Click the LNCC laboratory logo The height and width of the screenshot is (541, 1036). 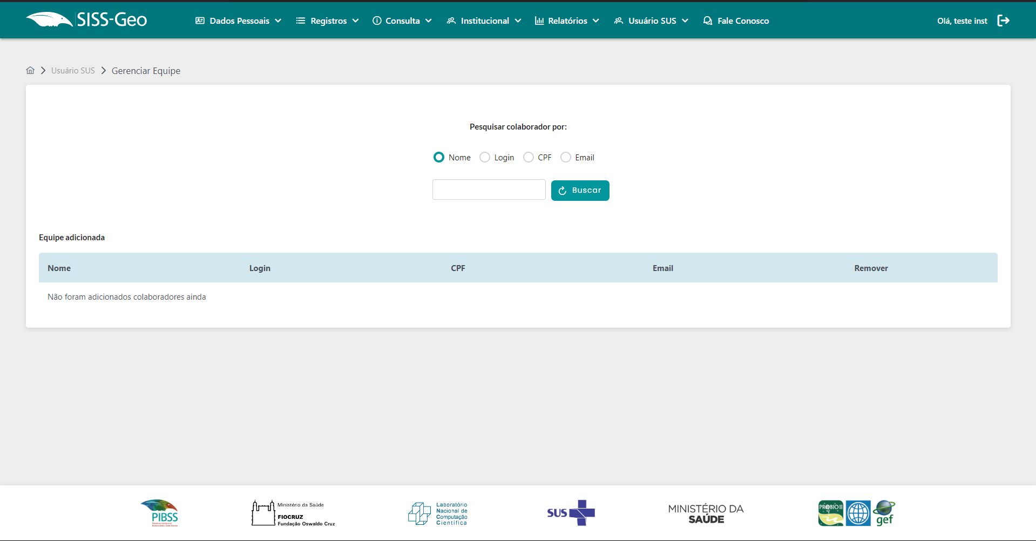pos(438,513)
